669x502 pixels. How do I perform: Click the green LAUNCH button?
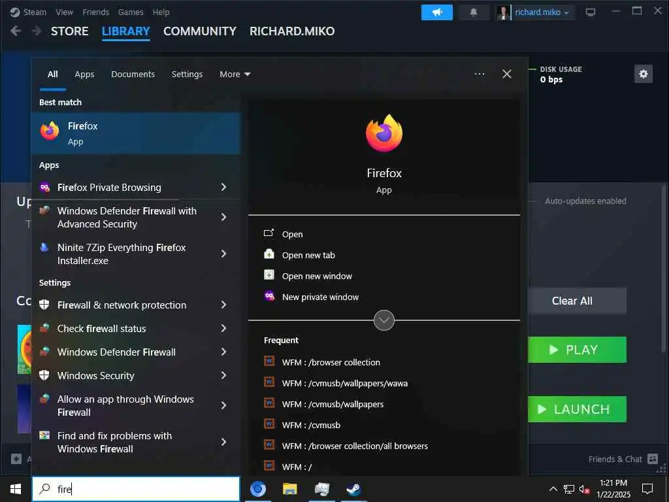[577, 409]
